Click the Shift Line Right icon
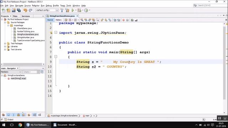Viewport: 228px width, 128px height. tap(119, 20)
